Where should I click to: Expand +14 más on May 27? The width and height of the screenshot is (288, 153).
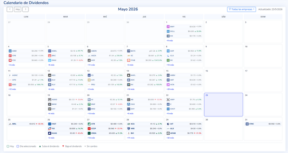click(x=91, y=138)
